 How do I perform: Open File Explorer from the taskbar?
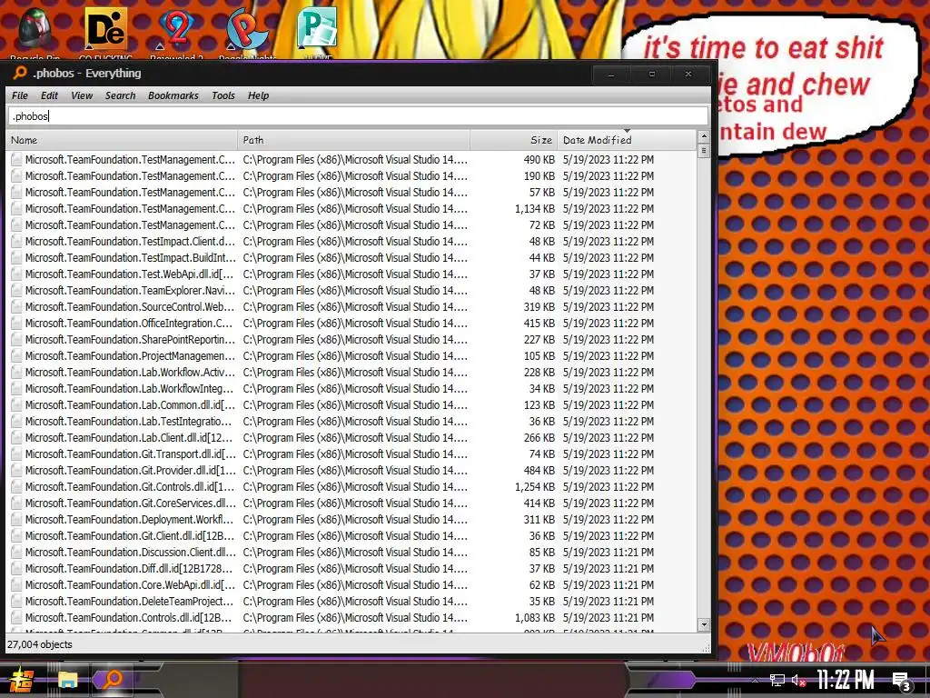(67, 680)
